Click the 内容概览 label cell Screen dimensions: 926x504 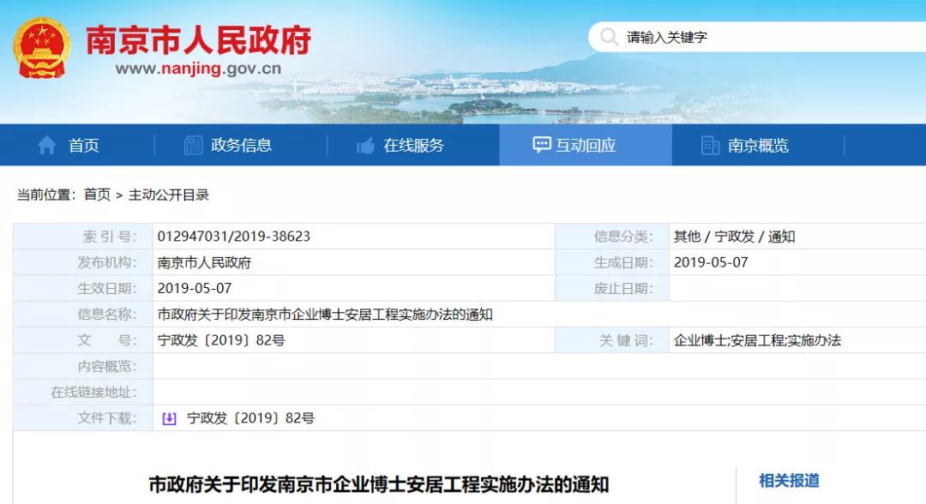pos(83,367)
